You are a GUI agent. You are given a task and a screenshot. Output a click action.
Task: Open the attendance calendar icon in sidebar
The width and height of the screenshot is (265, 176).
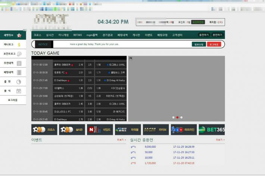pyautogui.click(x=19, y=91)
